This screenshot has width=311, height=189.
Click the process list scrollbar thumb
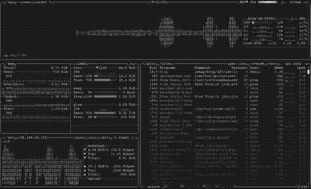click(x=308, y=72)
